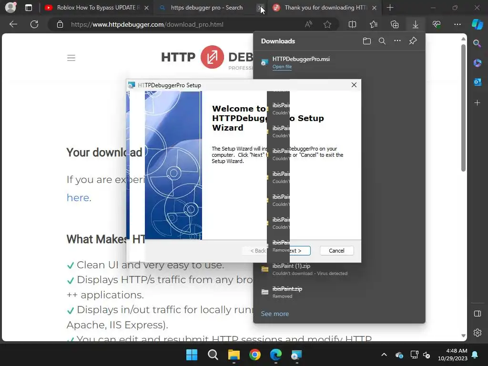Open File Explorer from the taskbar

point(234,355)
